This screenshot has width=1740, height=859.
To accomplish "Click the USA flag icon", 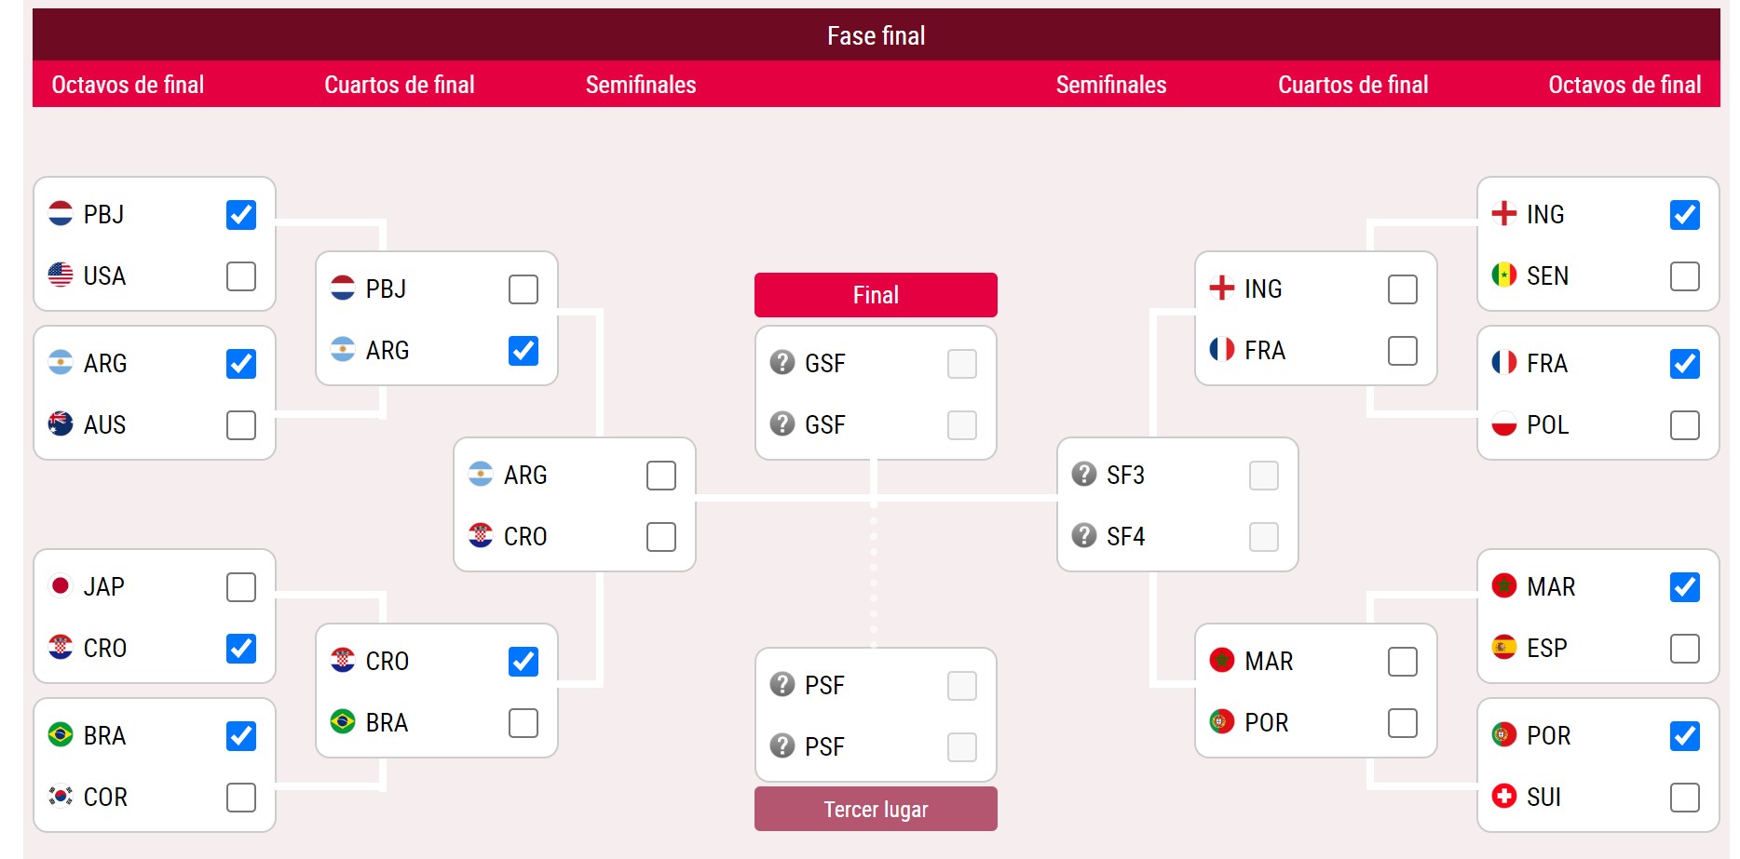I will [61, 275].
